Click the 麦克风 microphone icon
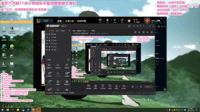200x112 pixels. pyautogui.click(x=116, y=87)
